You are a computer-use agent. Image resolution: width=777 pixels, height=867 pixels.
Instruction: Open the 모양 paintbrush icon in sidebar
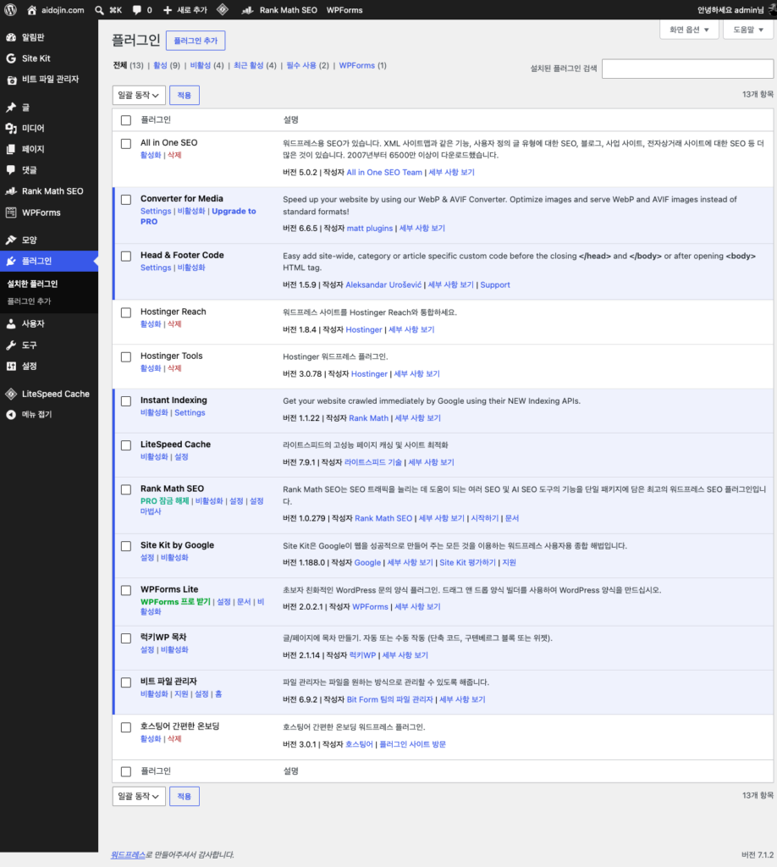(11, 240)
